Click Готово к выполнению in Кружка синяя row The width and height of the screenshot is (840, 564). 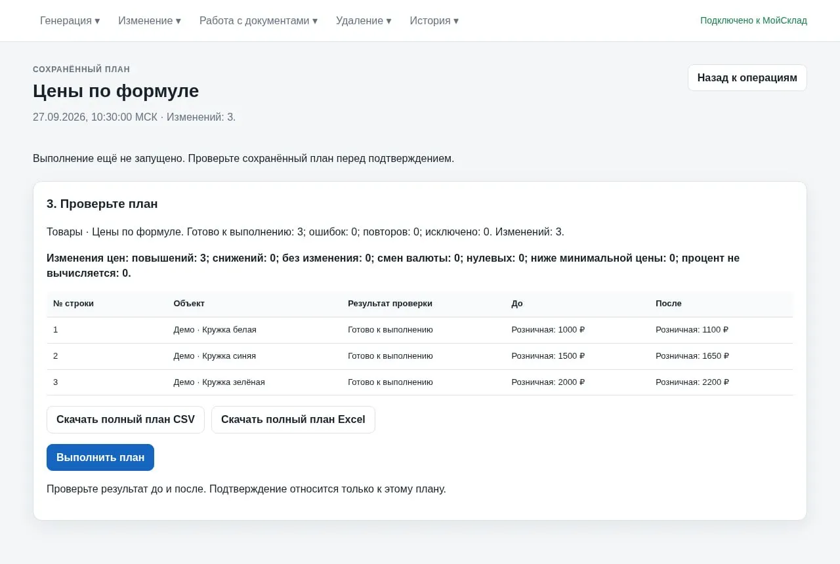pos(390,356)
